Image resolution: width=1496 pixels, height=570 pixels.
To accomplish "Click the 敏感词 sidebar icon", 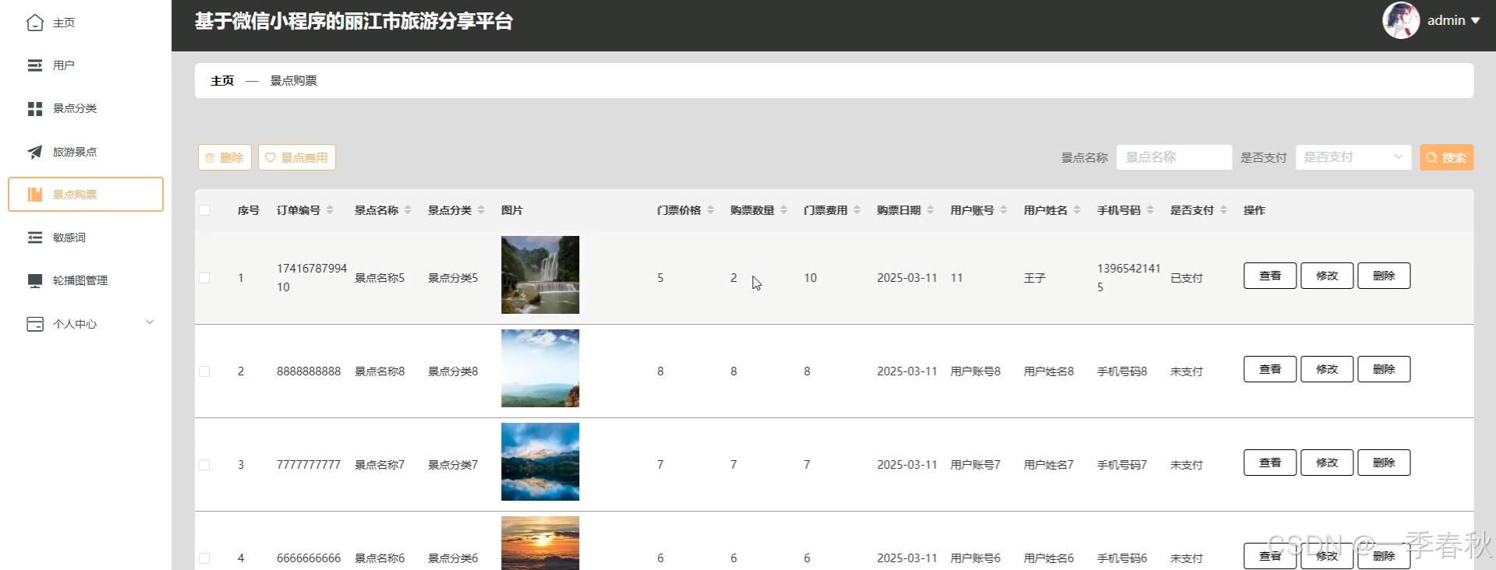I will [x=35, y=237].
